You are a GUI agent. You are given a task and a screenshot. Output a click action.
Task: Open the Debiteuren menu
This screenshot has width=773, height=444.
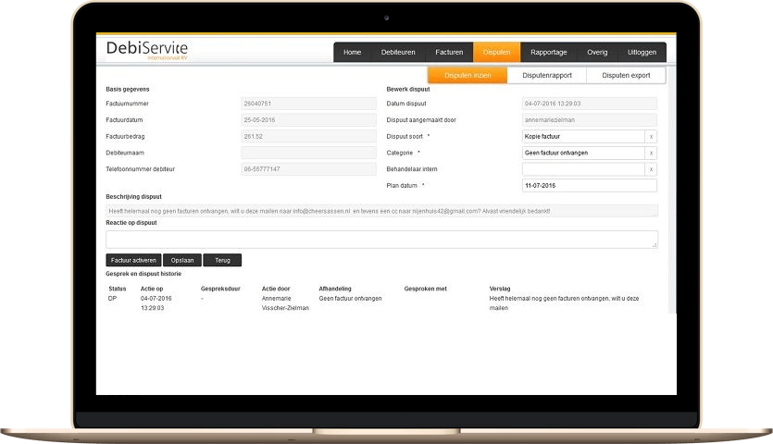[399, 53]
